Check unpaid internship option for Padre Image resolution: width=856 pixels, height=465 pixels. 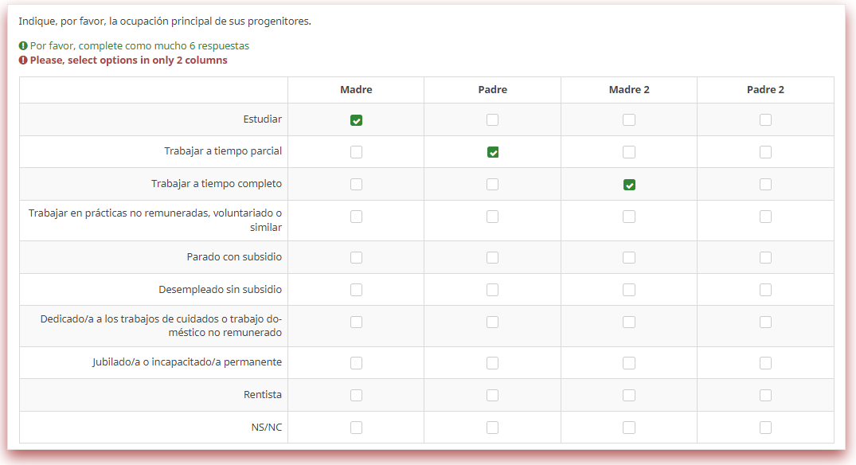point(493,217)
